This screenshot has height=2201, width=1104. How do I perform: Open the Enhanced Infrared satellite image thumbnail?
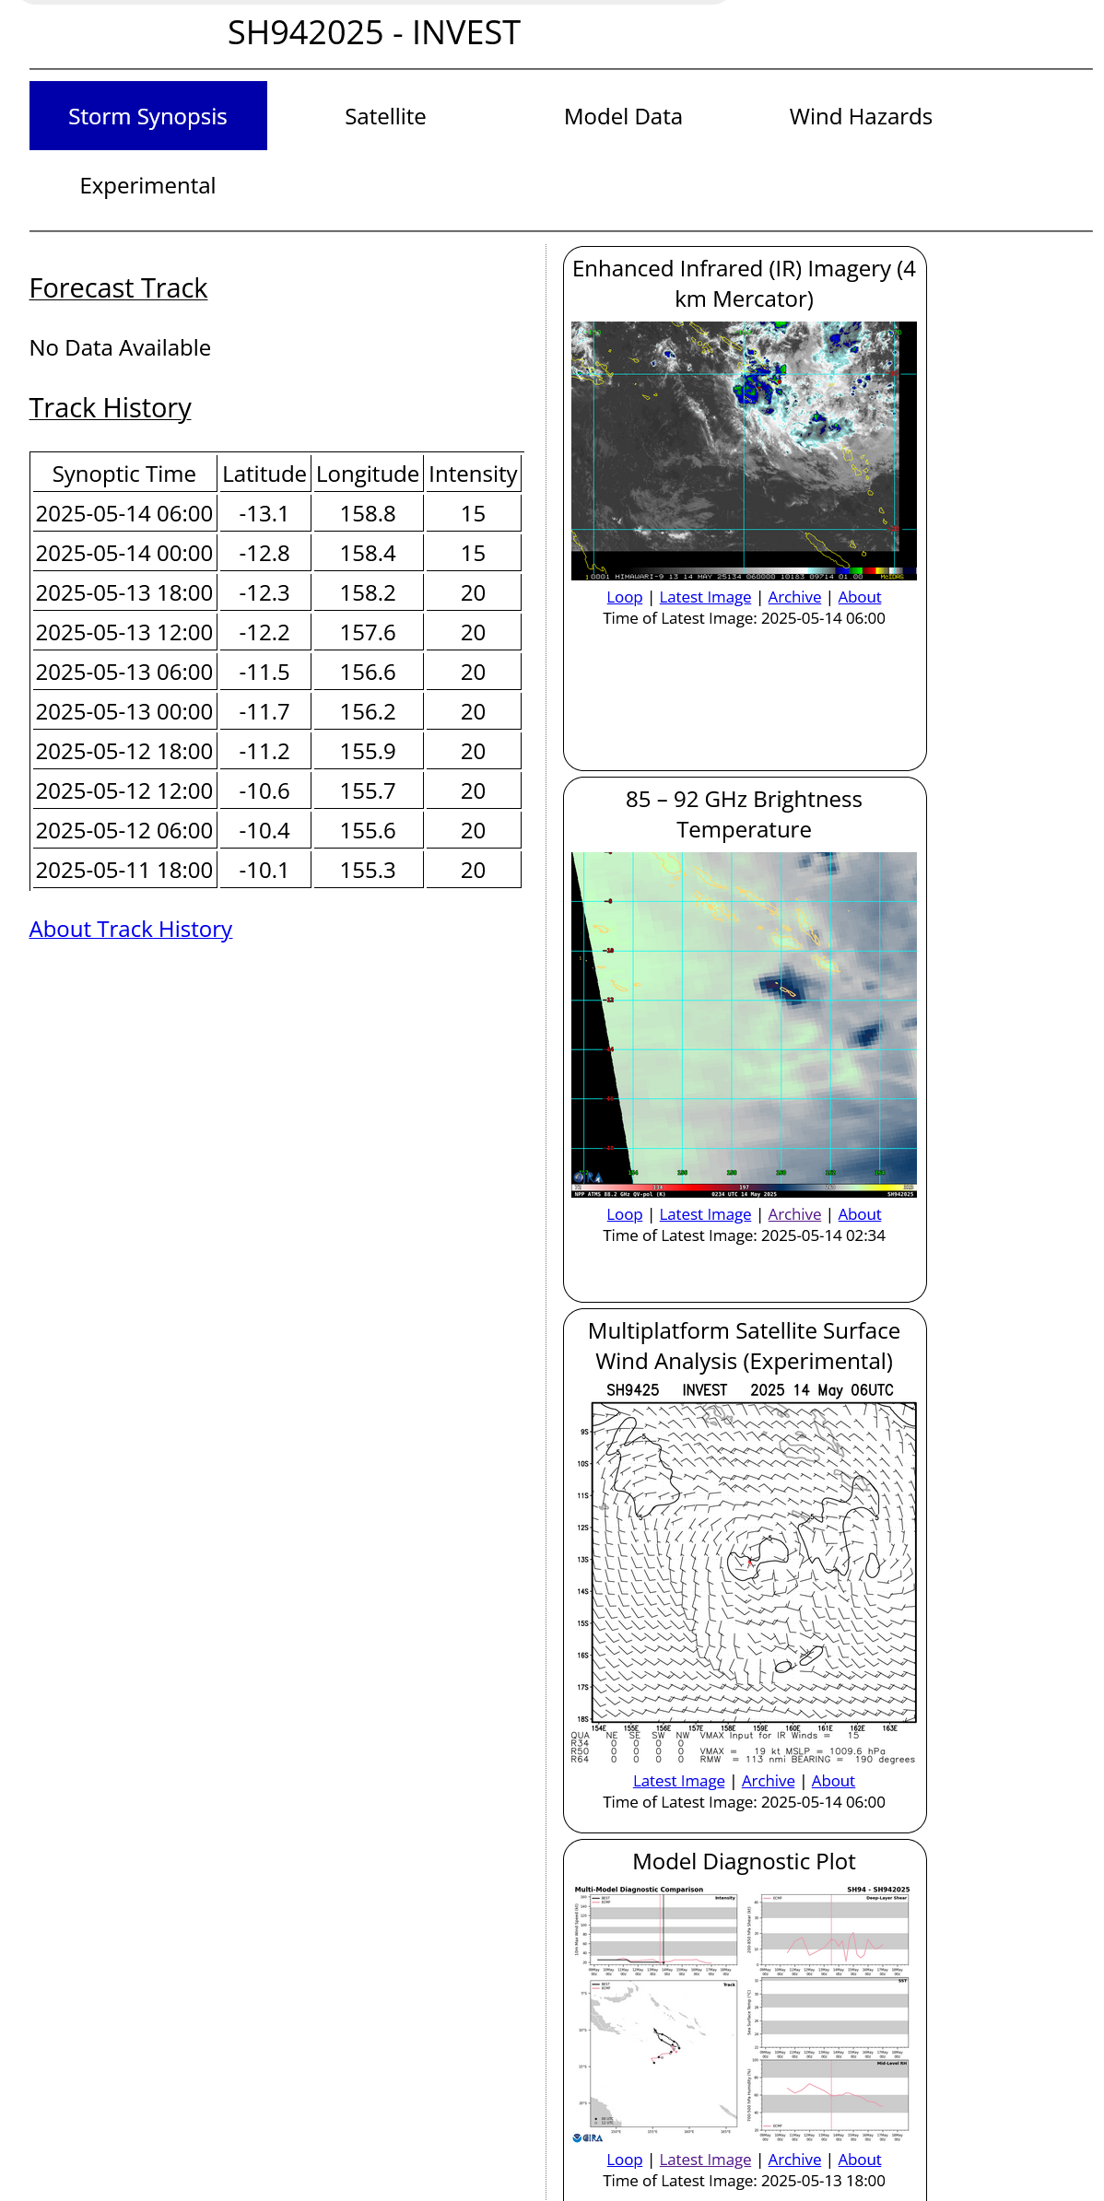(744, 451)
